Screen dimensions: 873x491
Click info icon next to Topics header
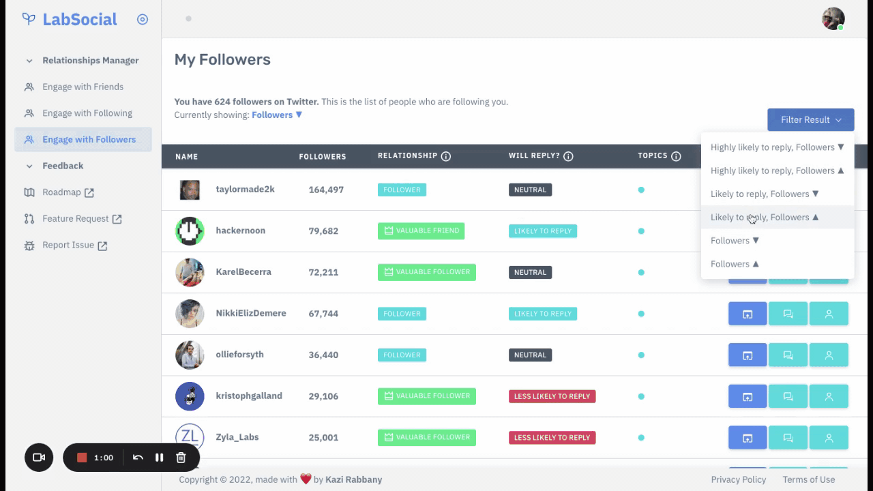tap(676, 156)
